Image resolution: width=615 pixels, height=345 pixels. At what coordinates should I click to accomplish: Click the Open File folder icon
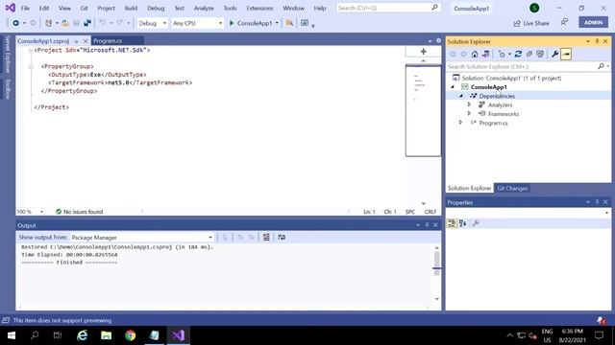point(65,23)
